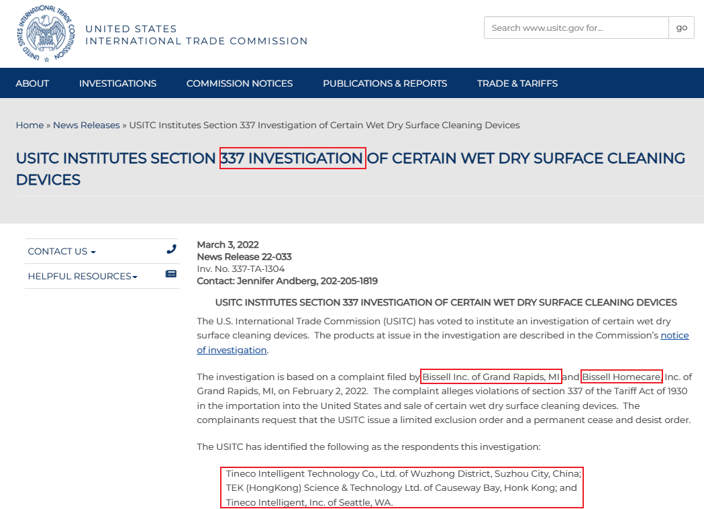Open News Releases breadcrumb link
The height and width of the screenshot is (509, 704).
coord(87,126)
